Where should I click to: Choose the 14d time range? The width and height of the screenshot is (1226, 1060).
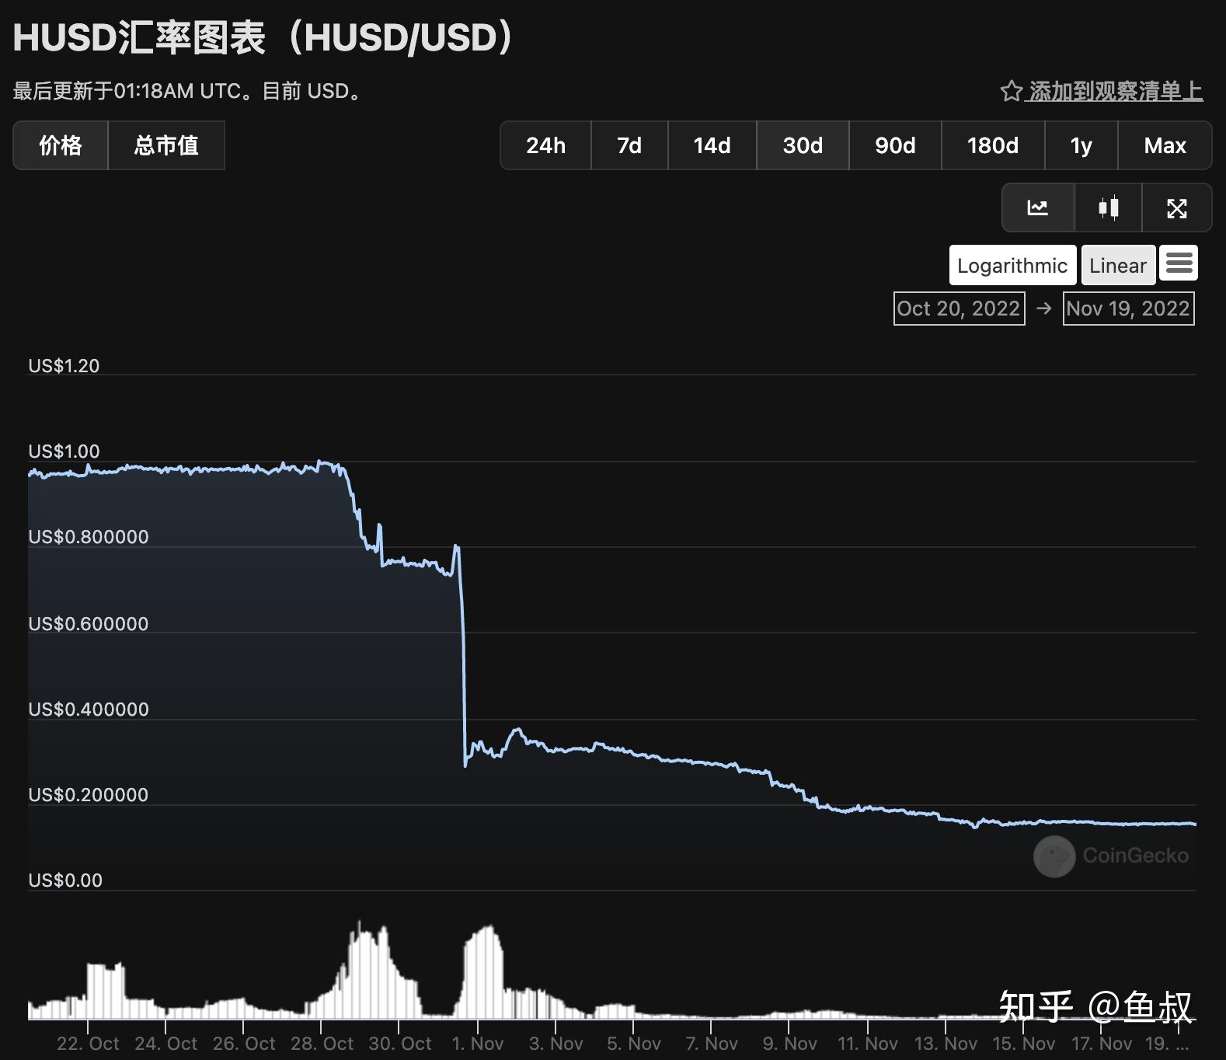point(712,145)
